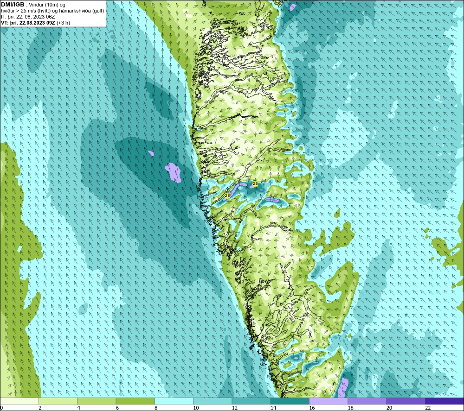The width and height of the screenshot is (464, 411).
Task: Click the 6–8 m/s olive green swatch
Action: pos(135,401)
